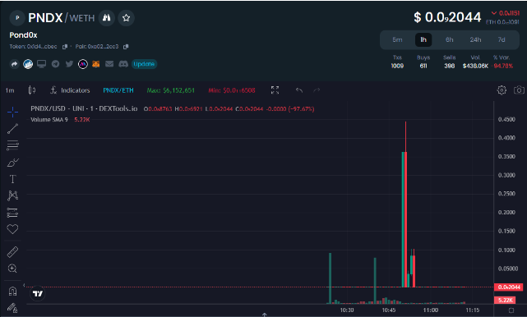This screenshot has width=527, height=317.
Task: Select the crosshair cursor tool
Action: click(12, 112)
